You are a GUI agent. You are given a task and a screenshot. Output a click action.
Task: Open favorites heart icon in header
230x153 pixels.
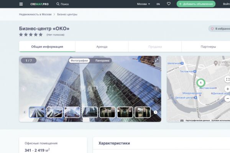(169, 4)
